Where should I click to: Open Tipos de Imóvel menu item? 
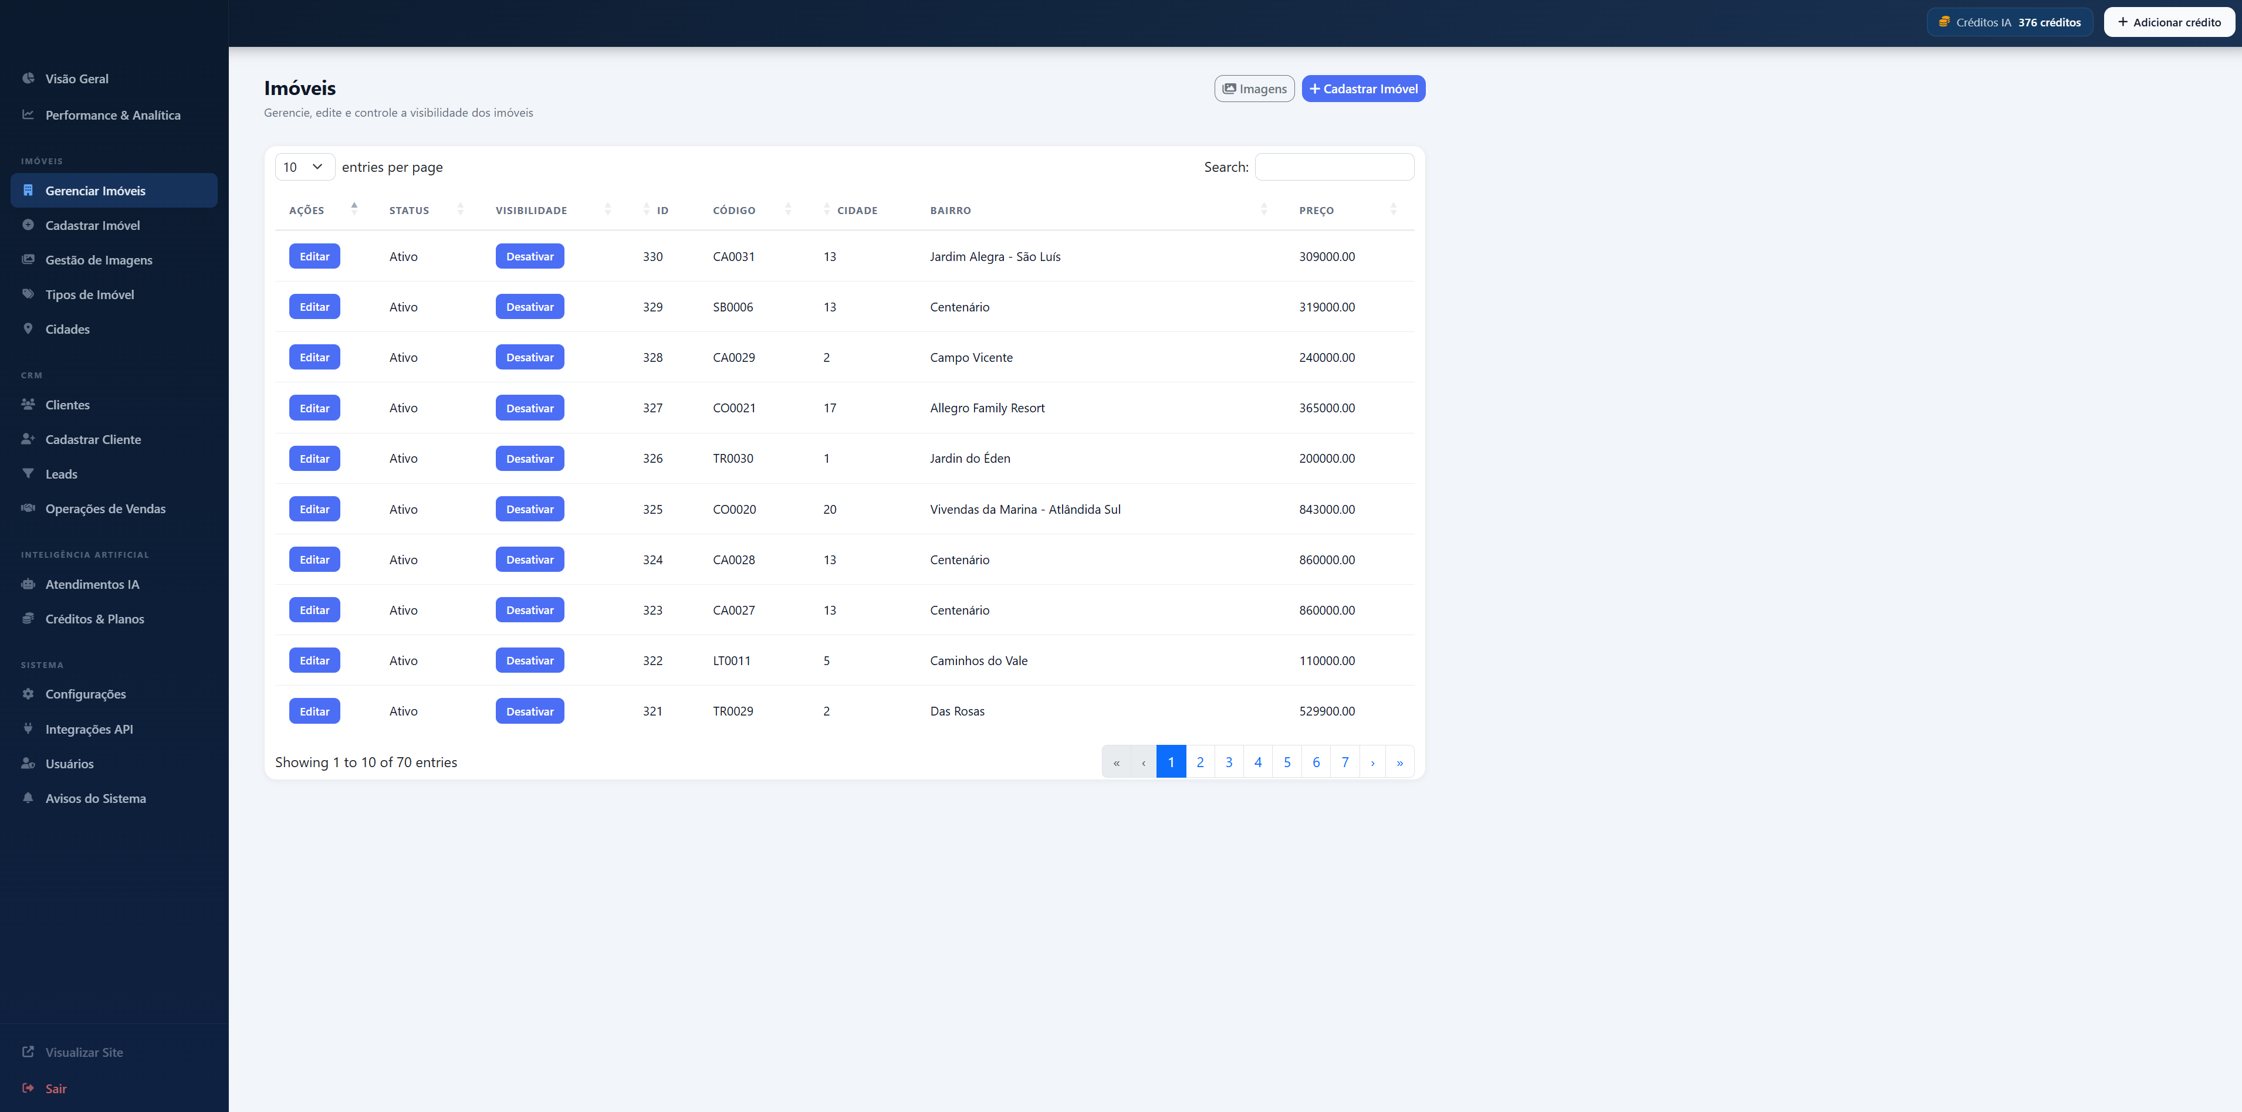point(90,294)
